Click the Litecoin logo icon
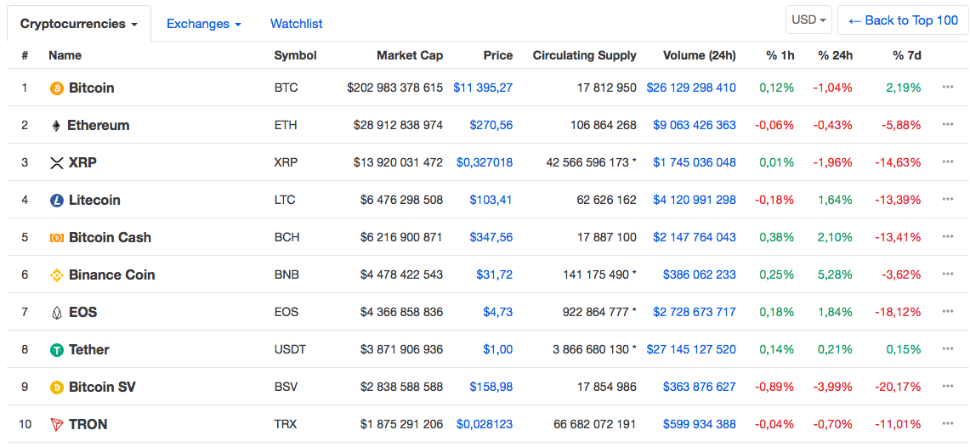 pos(57,201)
